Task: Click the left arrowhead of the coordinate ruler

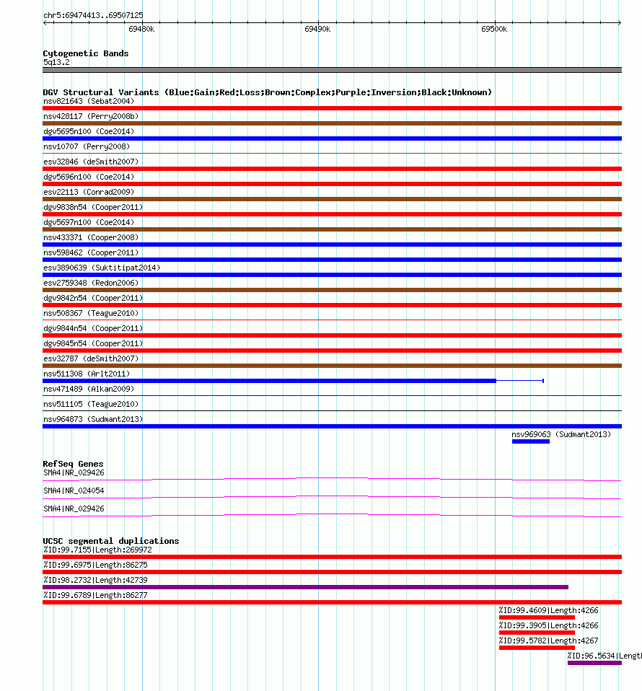Action: tap(45, 22)
